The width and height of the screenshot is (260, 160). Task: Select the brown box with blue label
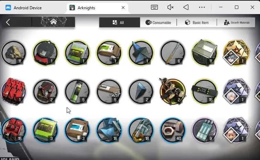click(77, 130)
